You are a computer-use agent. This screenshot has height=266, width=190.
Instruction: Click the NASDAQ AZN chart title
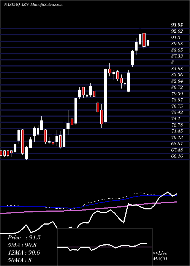(33, 5)
